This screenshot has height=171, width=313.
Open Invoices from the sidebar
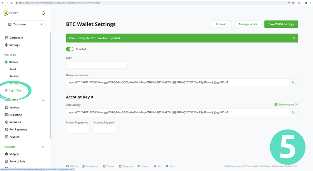coord(14,107)
